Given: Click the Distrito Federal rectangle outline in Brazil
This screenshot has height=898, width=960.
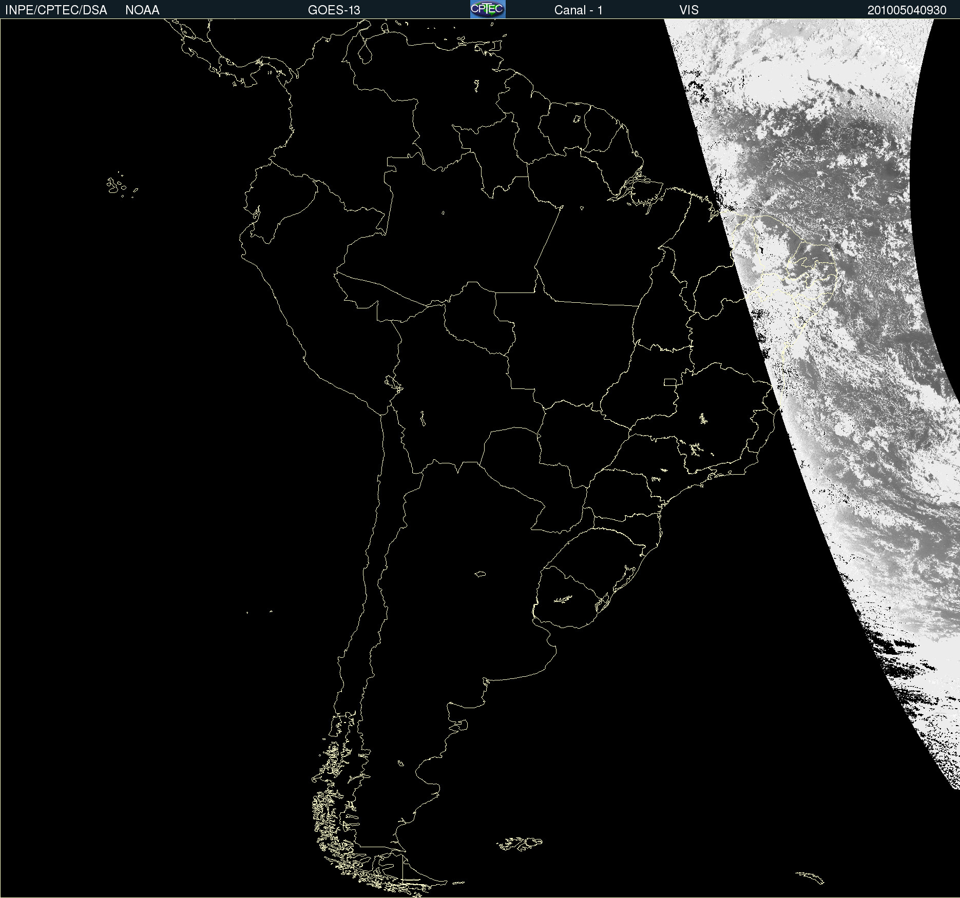Looking at the screenshot, I should (670, 382).
